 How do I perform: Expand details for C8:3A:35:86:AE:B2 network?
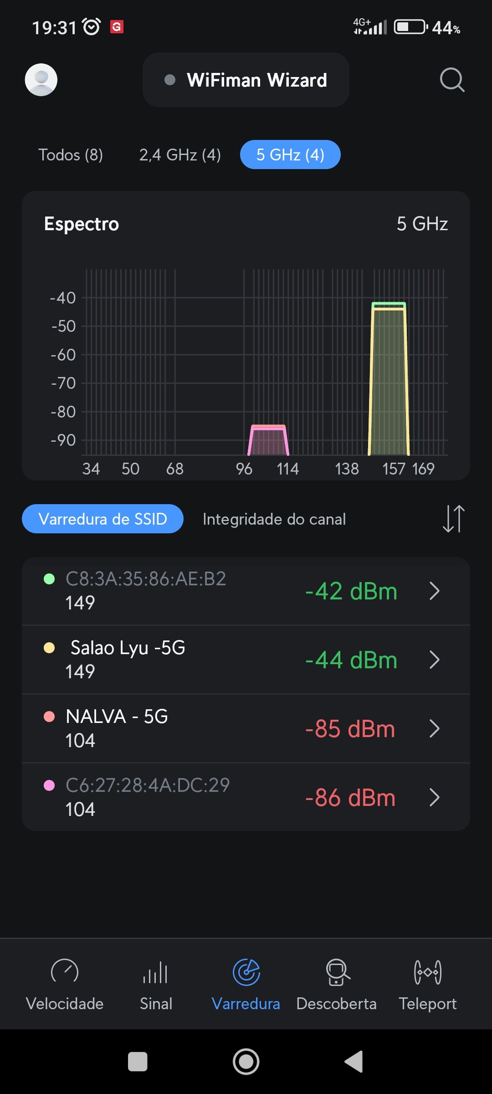point(434,591)
